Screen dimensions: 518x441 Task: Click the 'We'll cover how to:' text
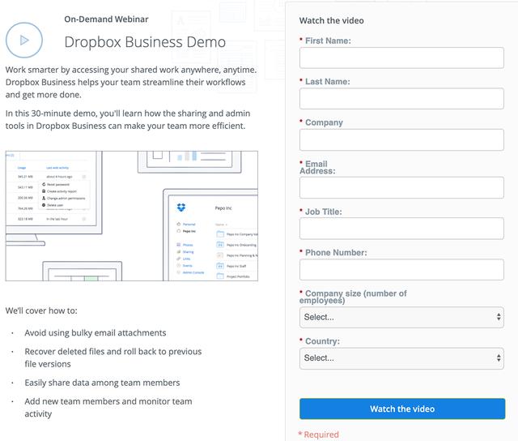click(41, 310)
